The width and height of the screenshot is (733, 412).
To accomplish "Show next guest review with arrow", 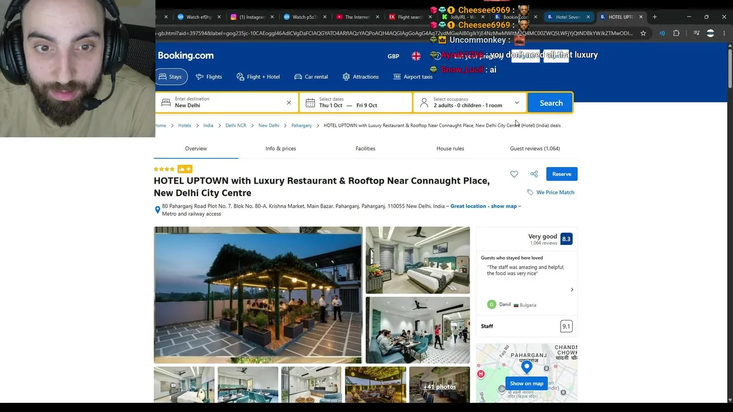I will (x=572, y=290).
